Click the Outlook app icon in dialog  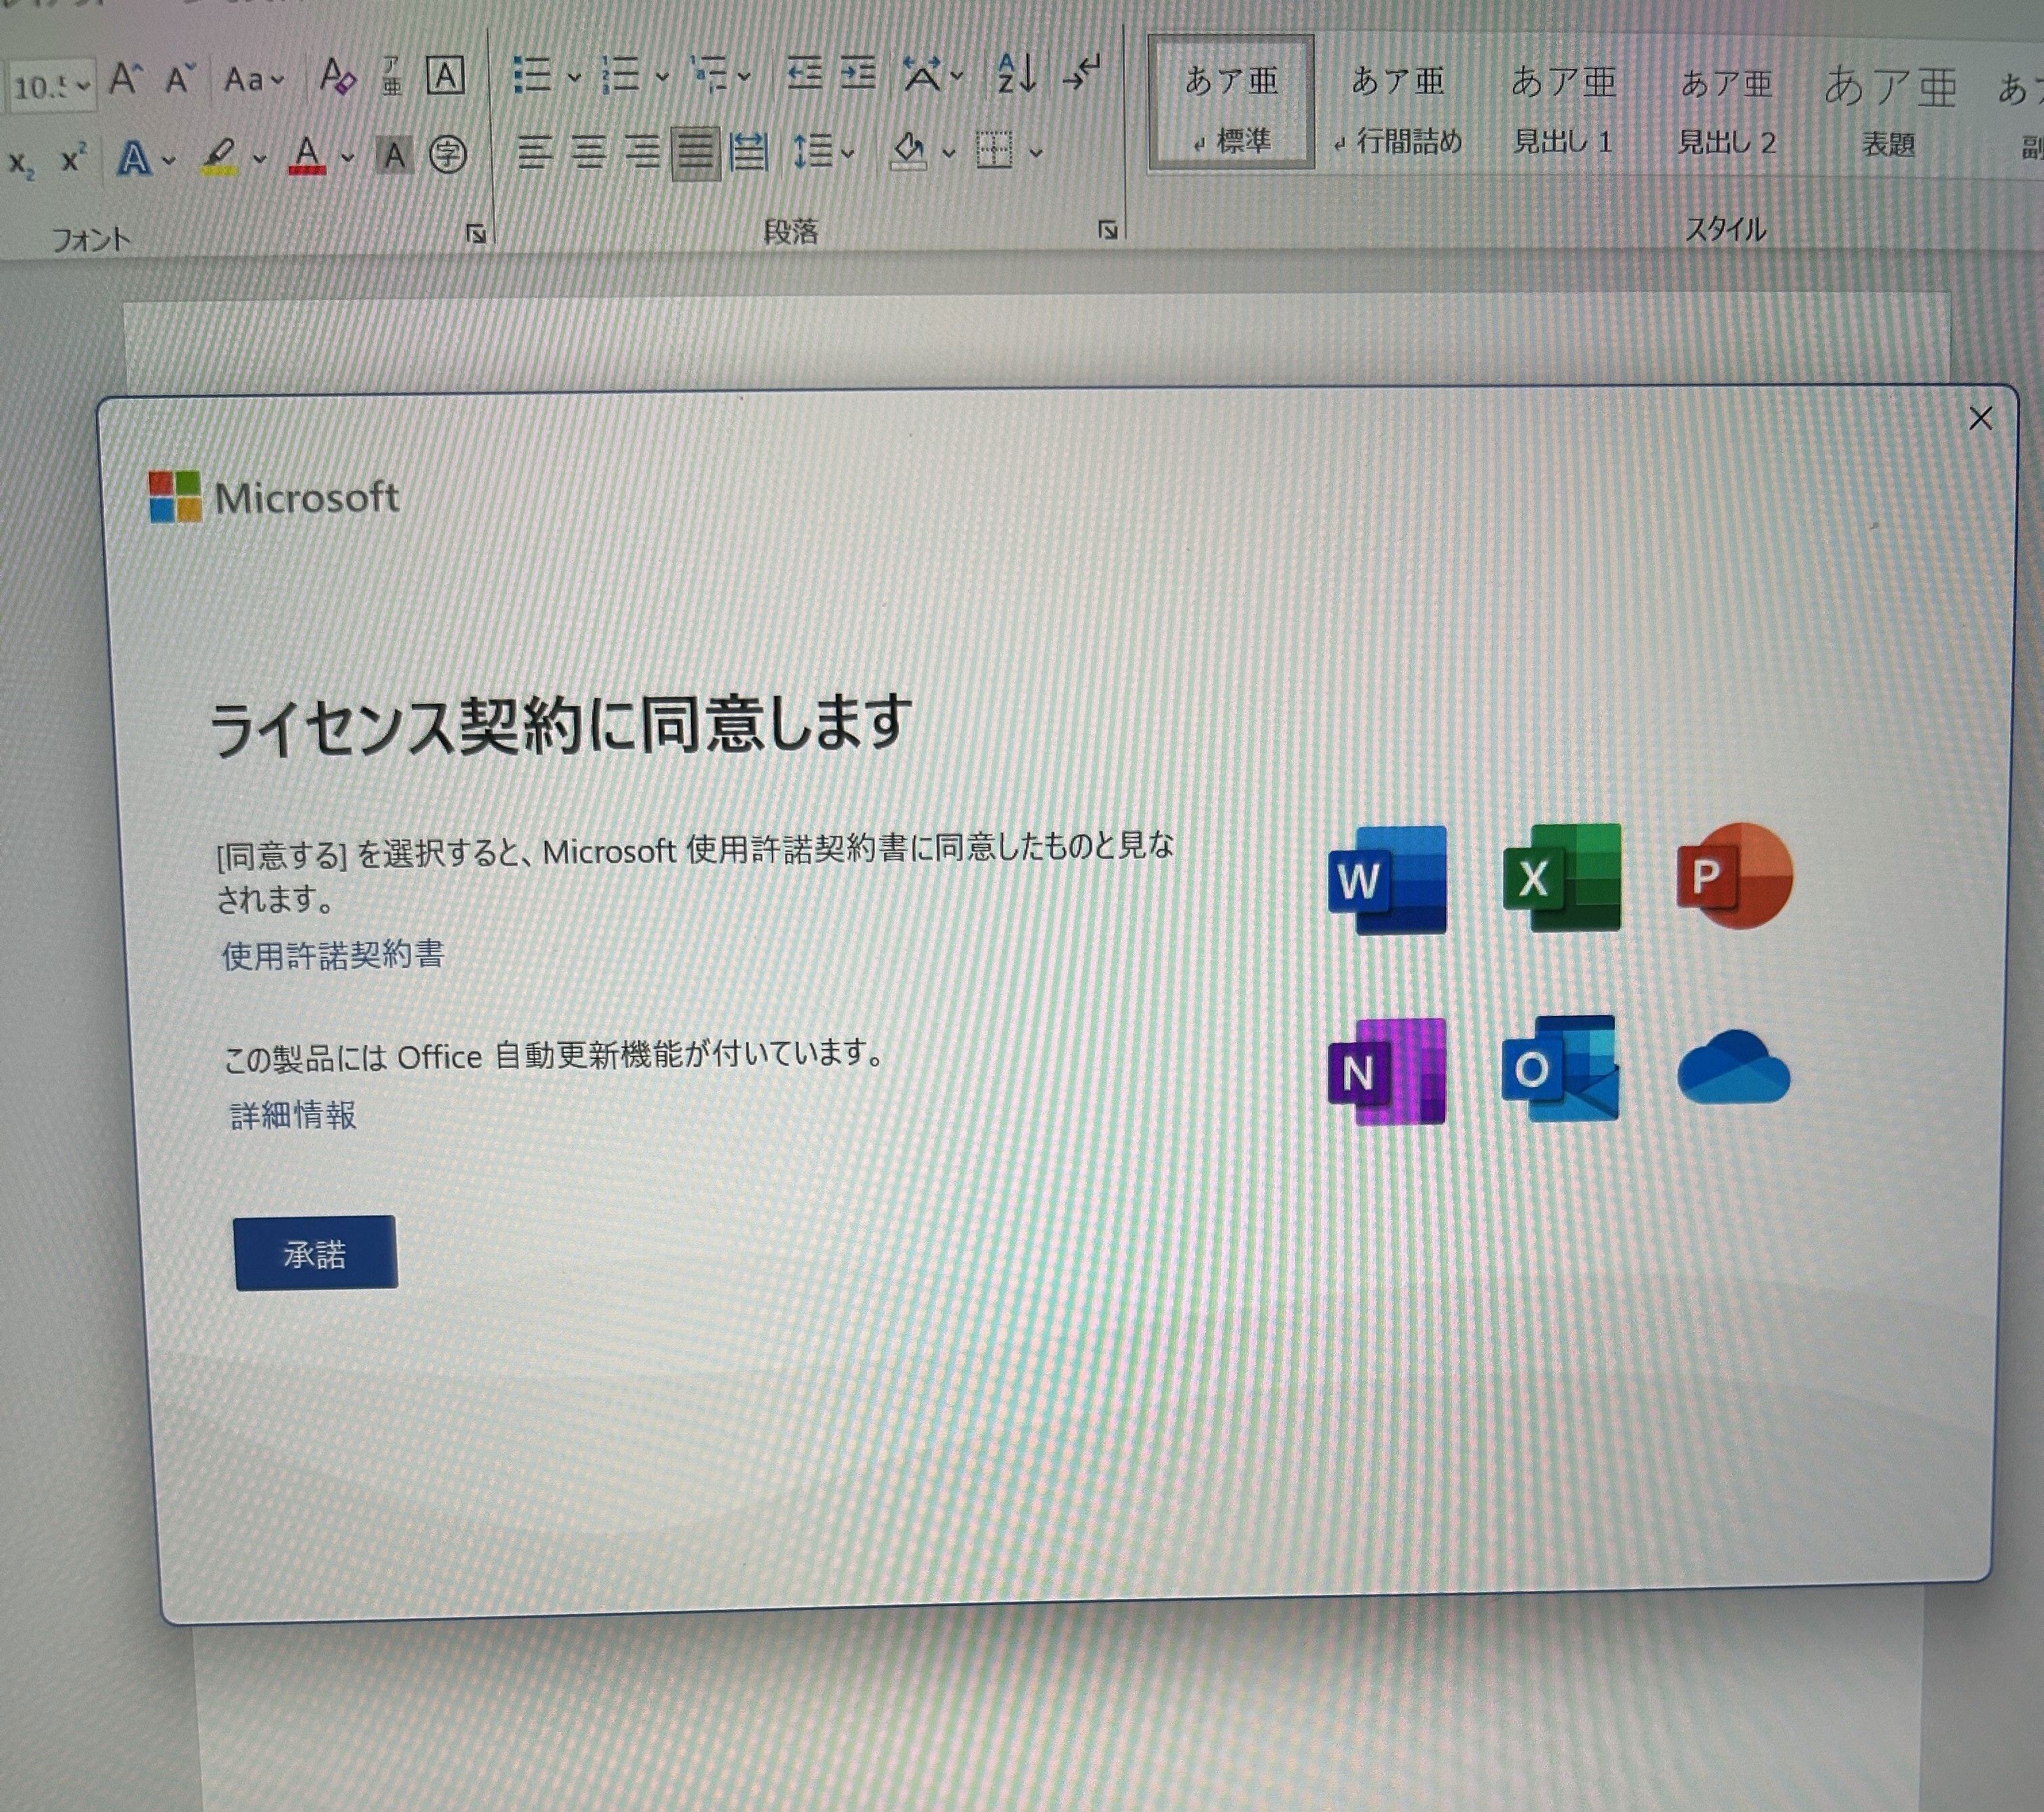tap(1560, 1069)
